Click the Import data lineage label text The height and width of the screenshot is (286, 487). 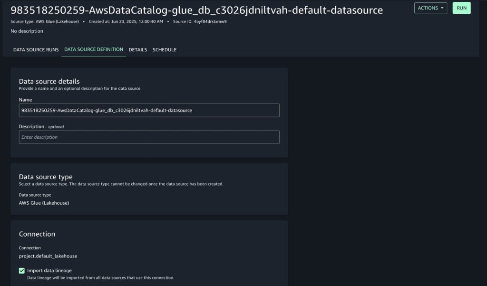tap(49, 270)
